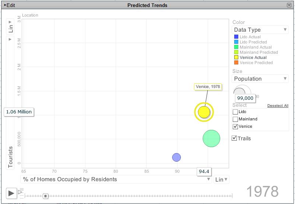Click the Deselect All link
Viewport: 295px width, 204px height.
point(278,106)
